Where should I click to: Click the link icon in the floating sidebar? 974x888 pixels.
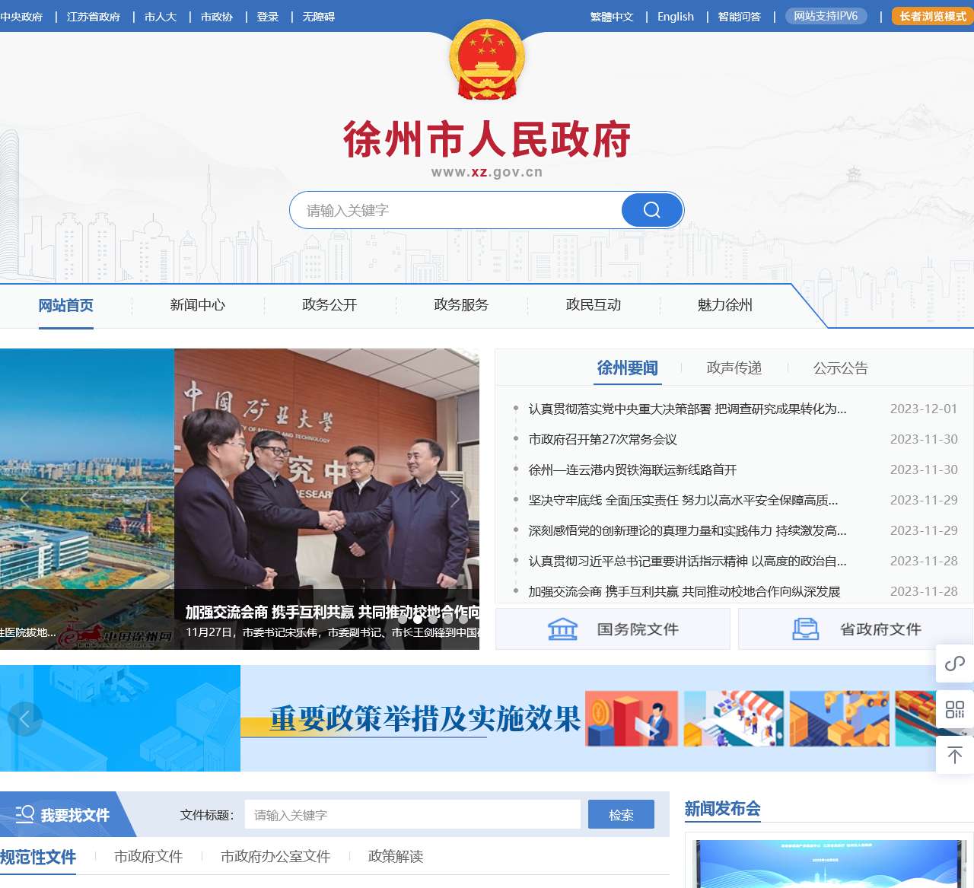[x=954, y=664]
